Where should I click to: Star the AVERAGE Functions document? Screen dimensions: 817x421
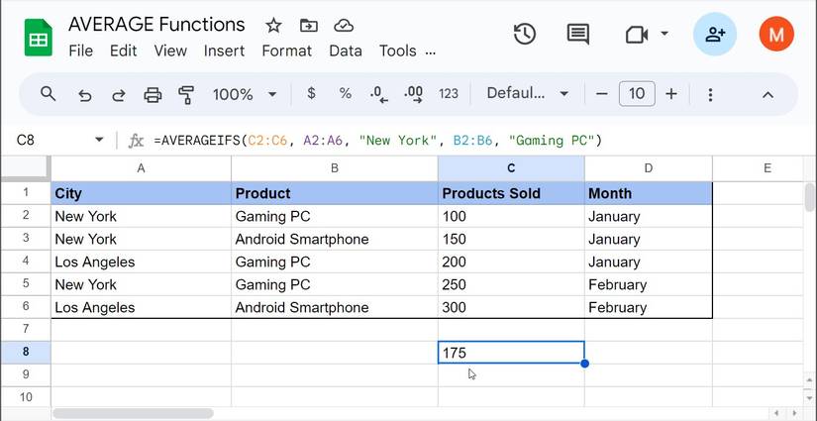(x=273, y=26)
